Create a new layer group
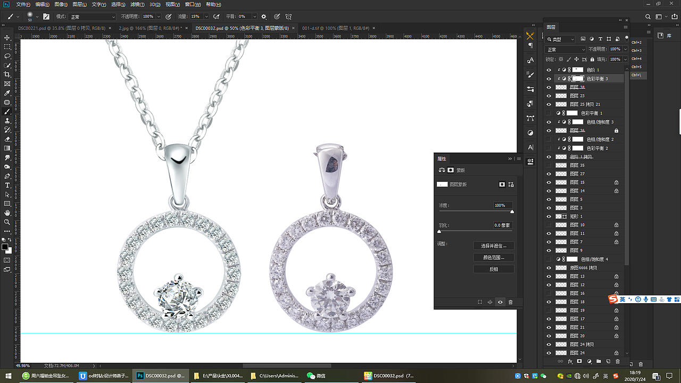 pyautogui.click(x=599, y=361)
